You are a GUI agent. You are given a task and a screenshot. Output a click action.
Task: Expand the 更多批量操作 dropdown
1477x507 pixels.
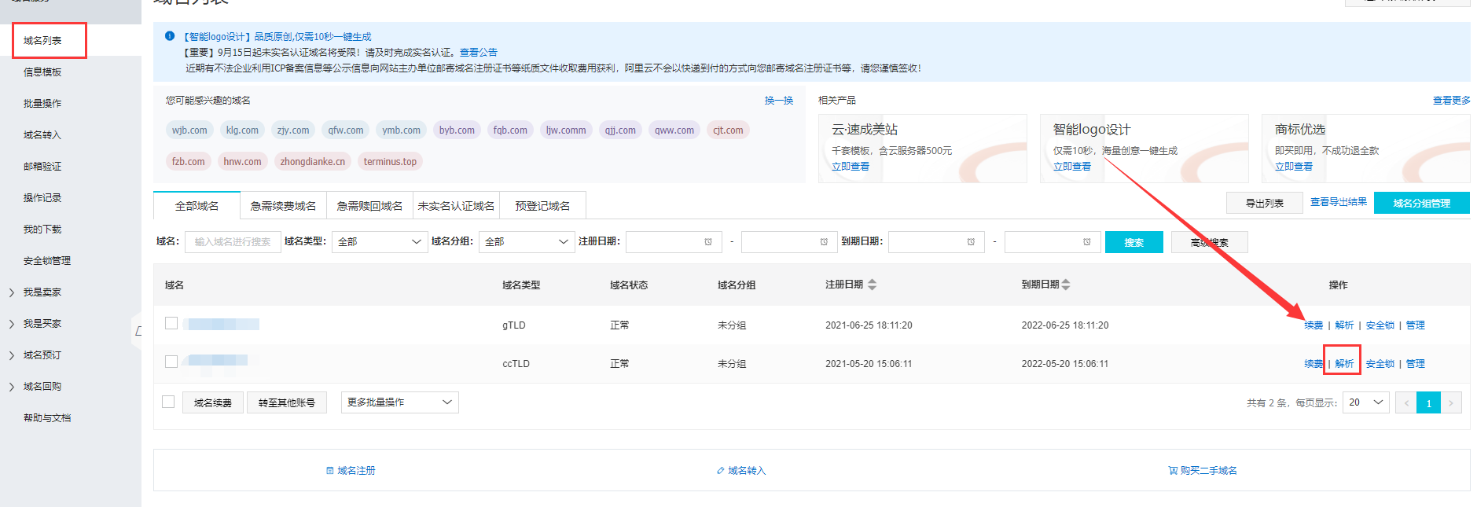pos(399,402)
